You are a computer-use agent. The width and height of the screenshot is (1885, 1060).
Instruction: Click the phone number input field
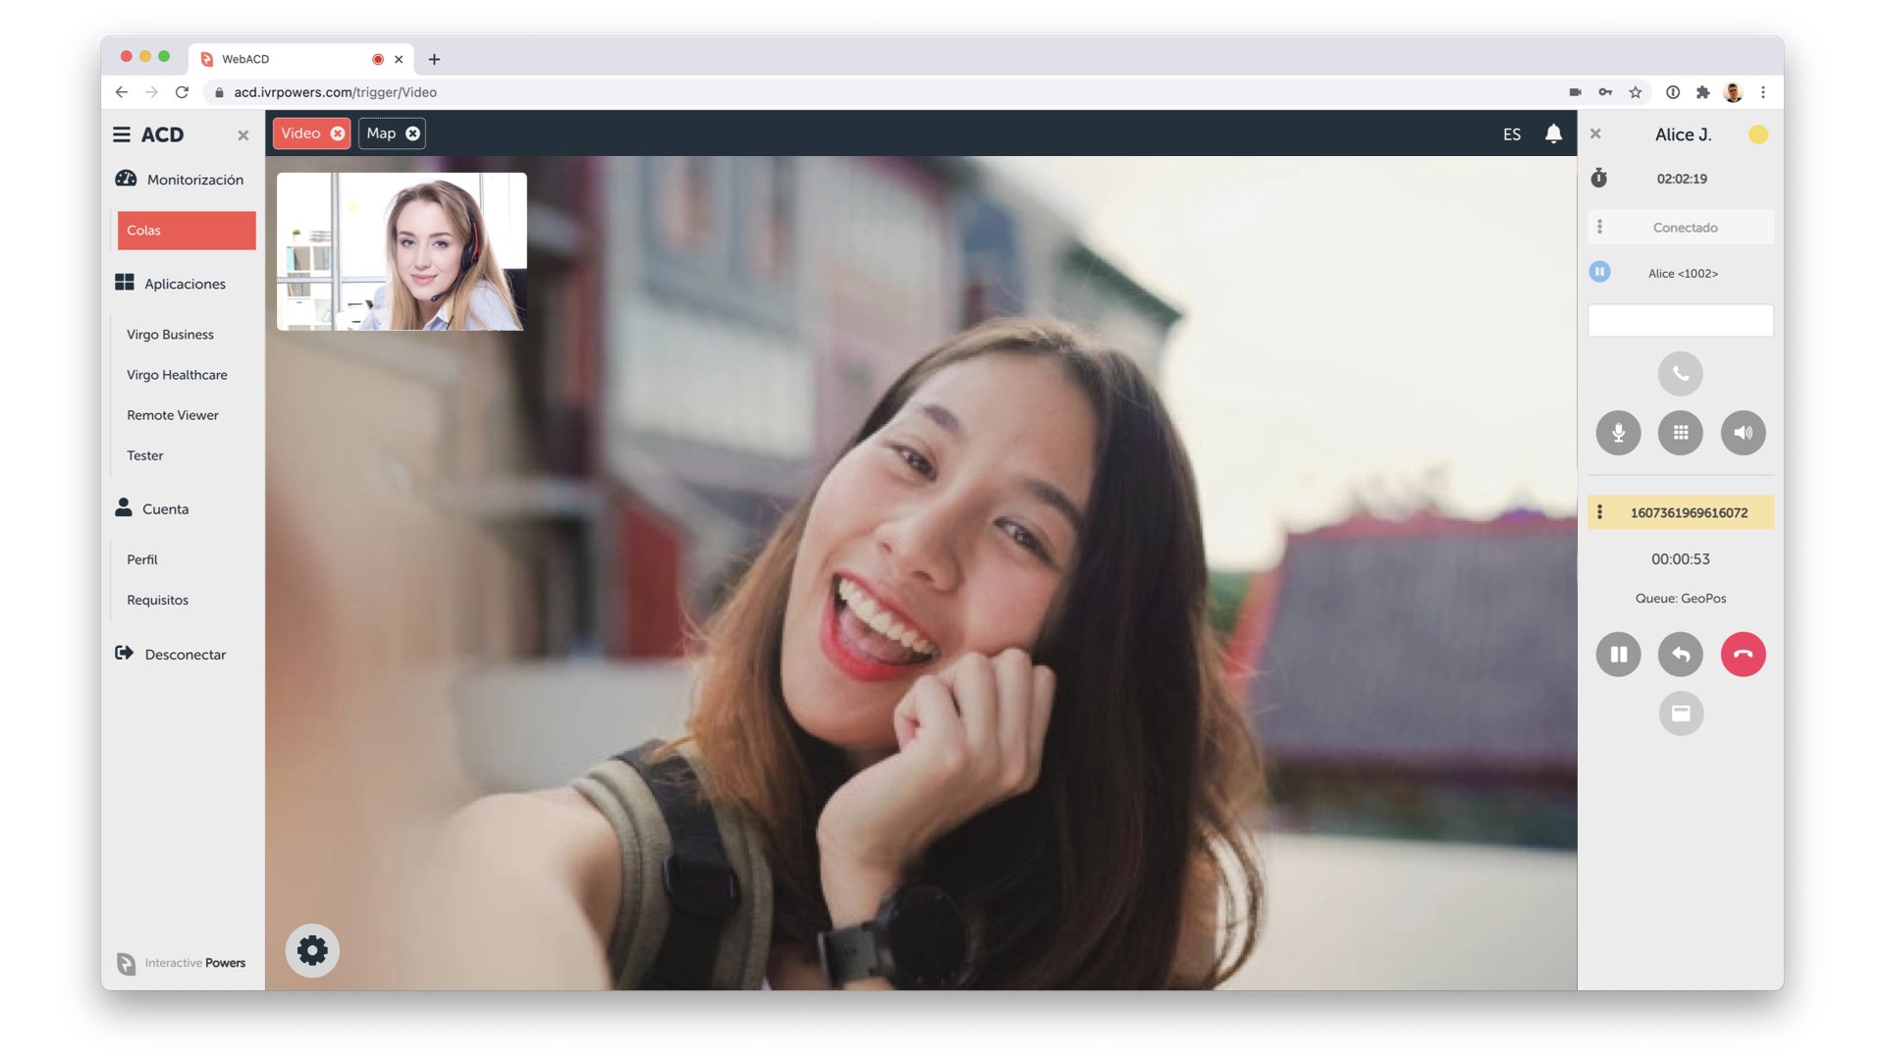pos(1680,320)
